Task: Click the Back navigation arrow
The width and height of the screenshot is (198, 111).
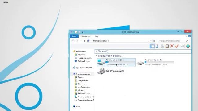Action: click(73, 41)
